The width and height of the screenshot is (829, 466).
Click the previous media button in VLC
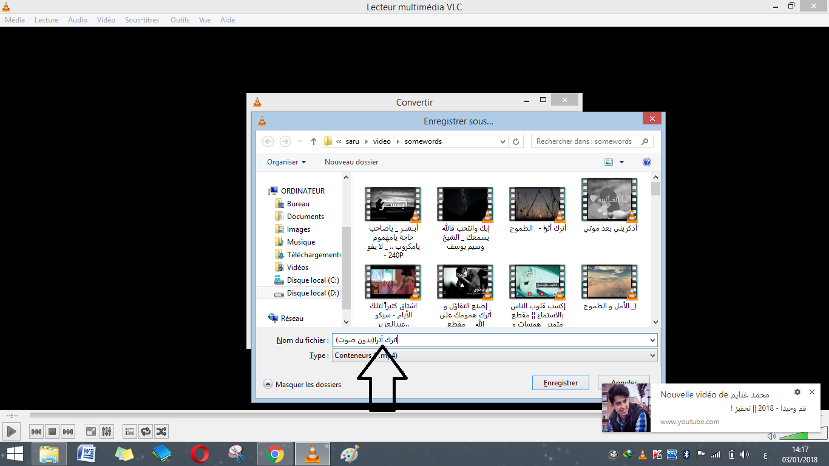(36, 432)
